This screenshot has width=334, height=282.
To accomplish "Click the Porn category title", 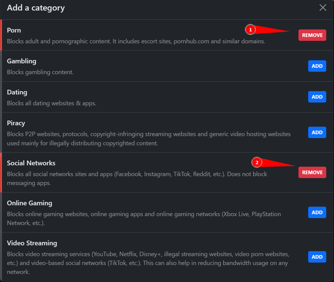I will point(14,30).
